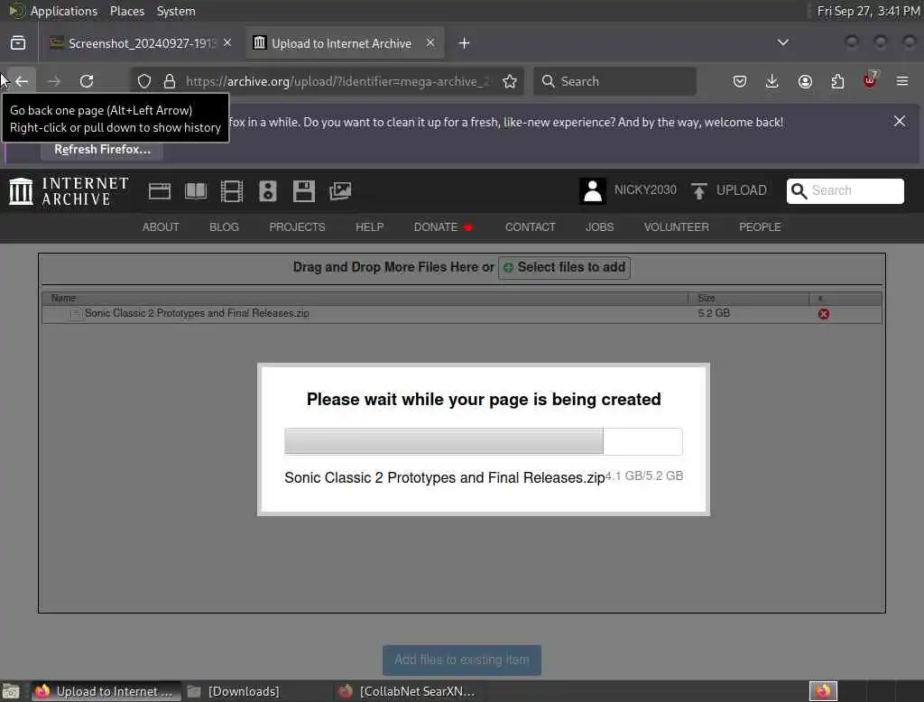Open the Places menu
Viewport: 924px width, 702px height.
pyautogui.click(x=127, y=11)
